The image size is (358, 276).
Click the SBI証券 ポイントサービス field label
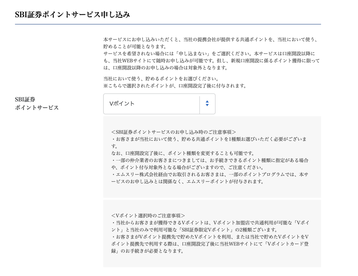[37, 104]
